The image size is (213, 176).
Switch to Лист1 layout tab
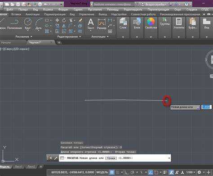coord(18,167)
